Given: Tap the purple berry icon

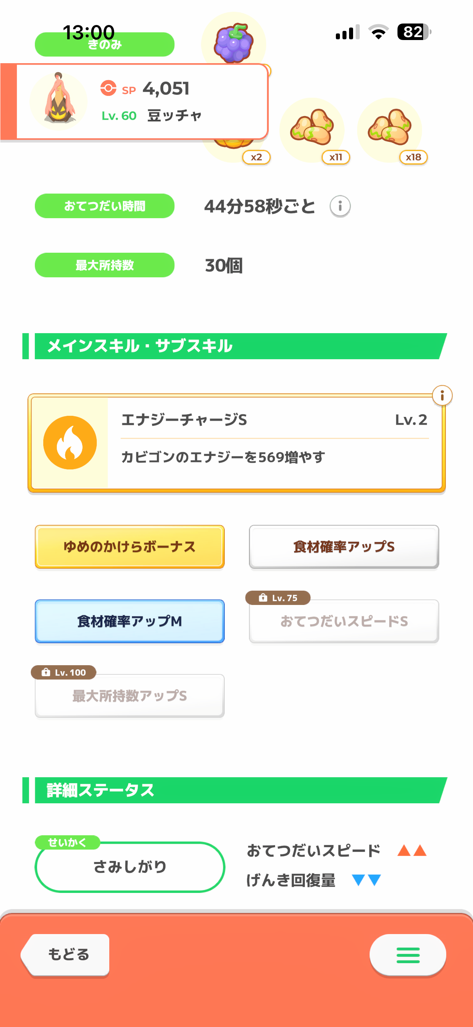Looking at the screenshot, I should (x=233, y=42).
